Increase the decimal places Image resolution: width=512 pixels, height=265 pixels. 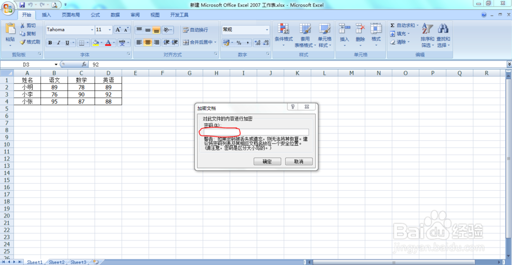point(258,42)
